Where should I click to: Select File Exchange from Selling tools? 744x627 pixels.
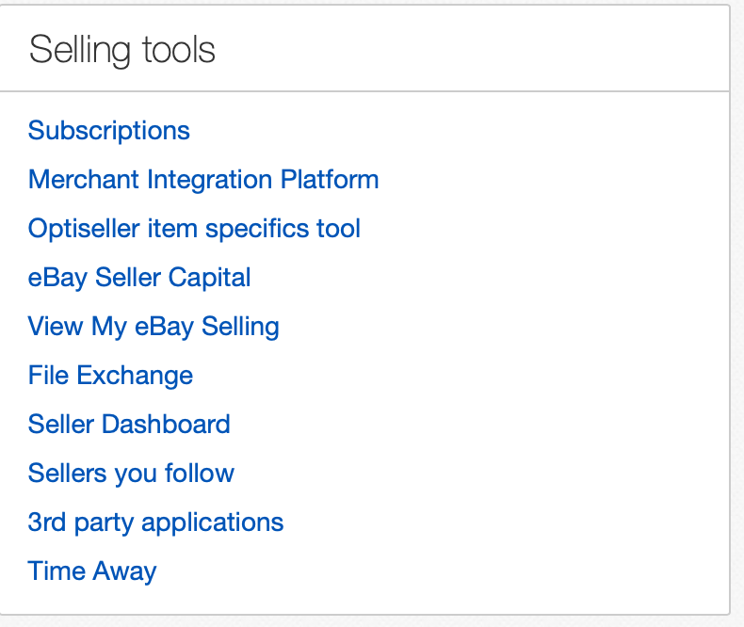(x=110, y=376)
